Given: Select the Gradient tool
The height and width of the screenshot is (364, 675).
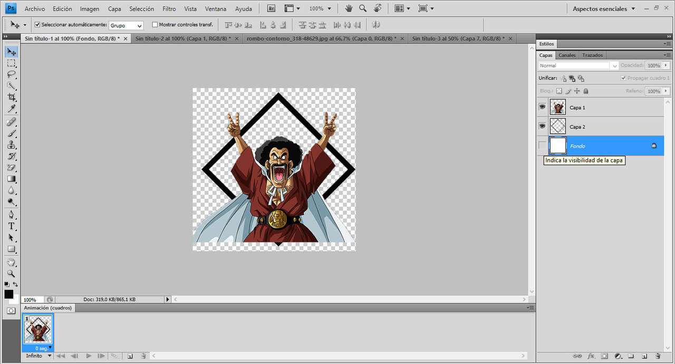Looking at the screenshot, I should tap(11, 179).
